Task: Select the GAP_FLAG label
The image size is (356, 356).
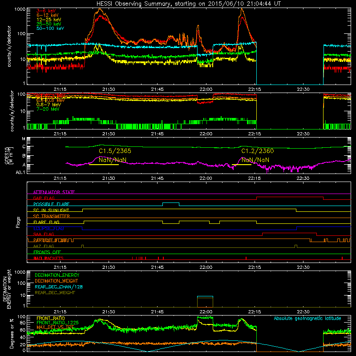Action: [44, 198]
